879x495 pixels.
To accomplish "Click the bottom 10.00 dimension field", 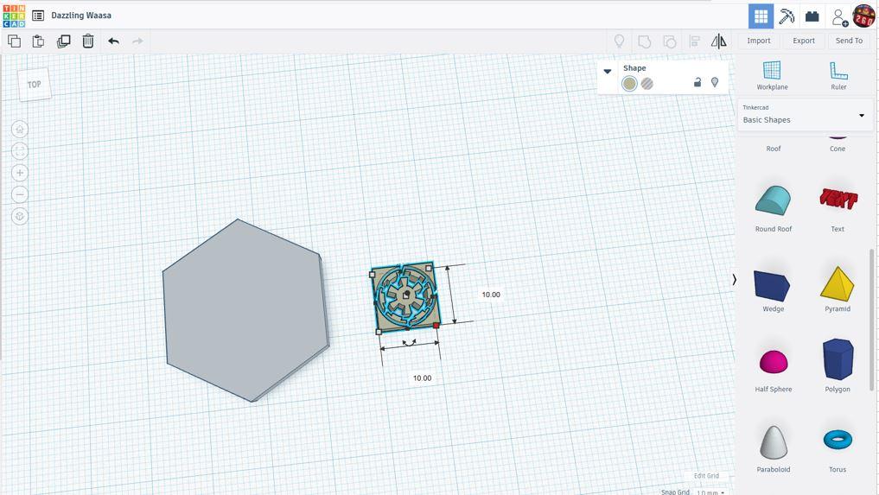I will [422, 378].
